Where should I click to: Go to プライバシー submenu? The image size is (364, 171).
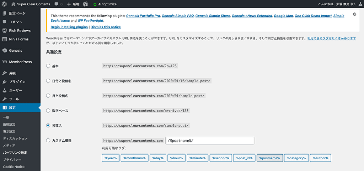pos(12,160)
